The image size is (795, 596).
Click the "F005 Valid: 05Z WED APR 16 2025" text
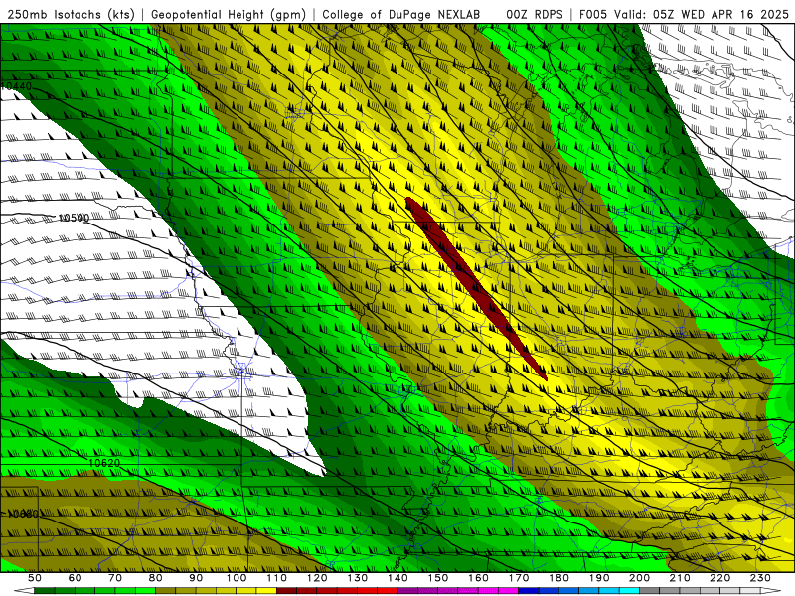point(684,14)
